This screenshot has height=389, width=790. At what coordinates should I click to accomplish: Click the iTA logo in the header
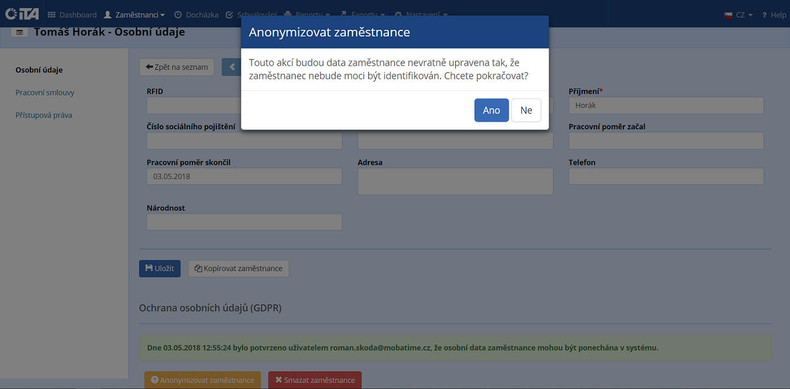[22, 14]
